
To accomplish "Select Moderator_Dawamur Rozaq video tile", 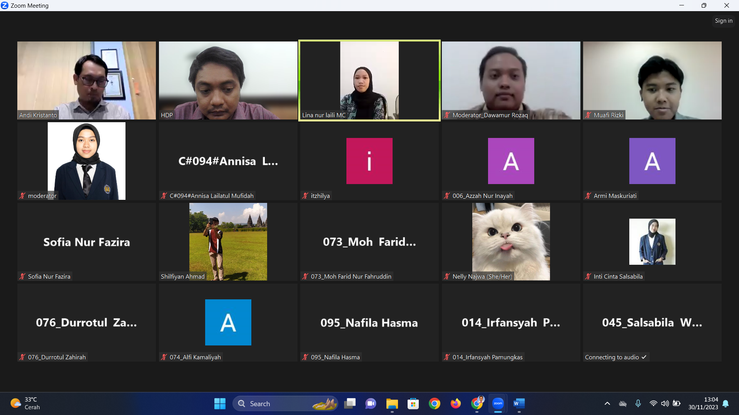I will pos(511,80).
